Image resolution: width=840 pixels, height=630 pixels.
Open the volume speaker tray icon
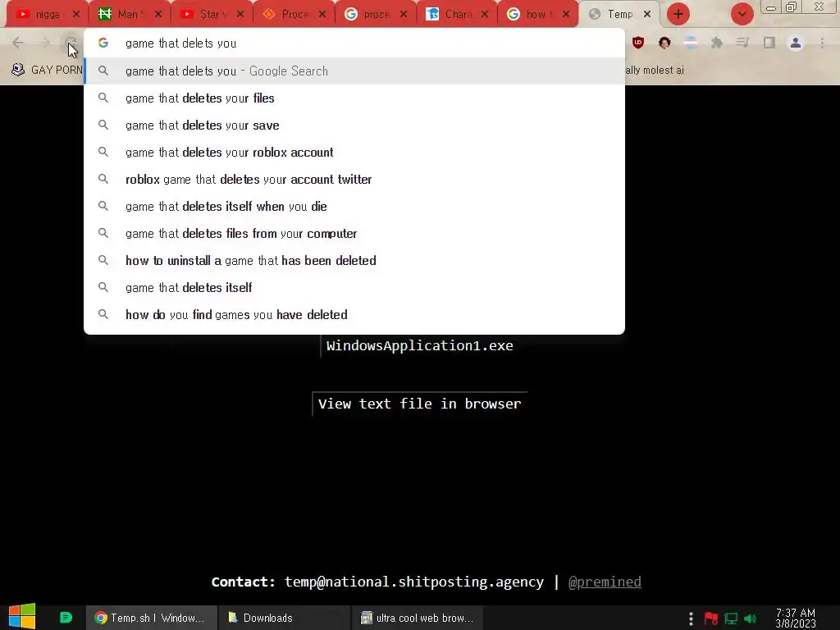pyautogui.click(x=750, y=619)
